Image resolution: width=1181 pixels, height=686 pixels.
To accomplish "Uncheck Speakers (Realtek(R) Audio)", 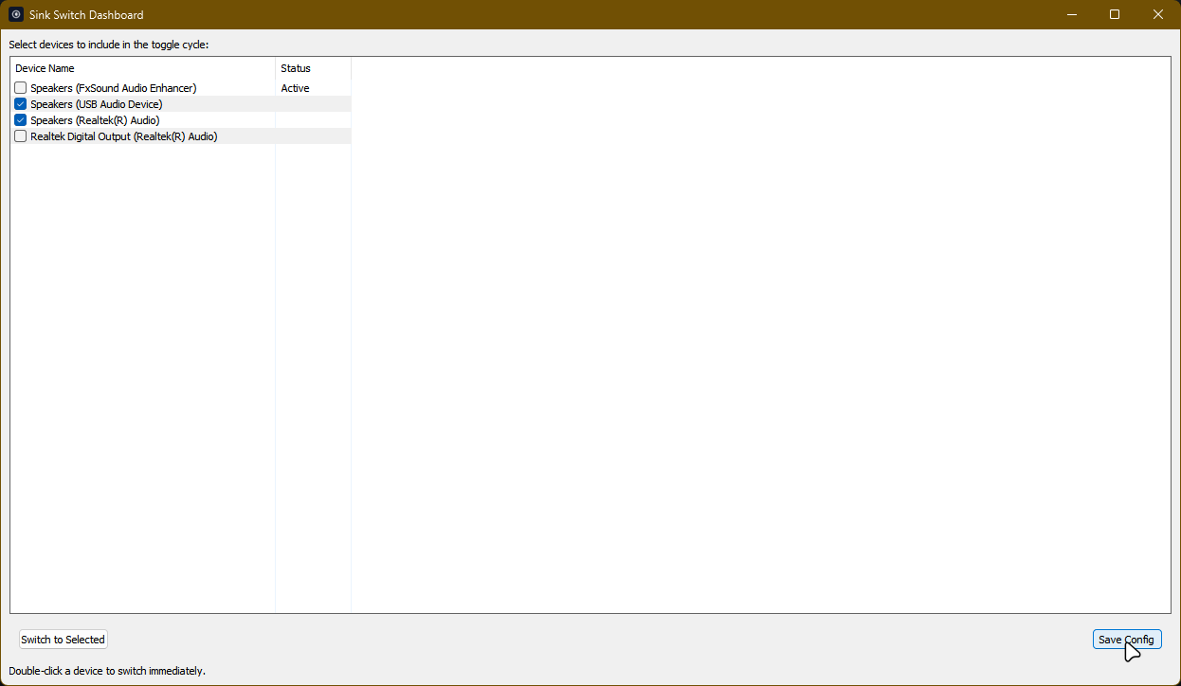I will tap(20, 119).
